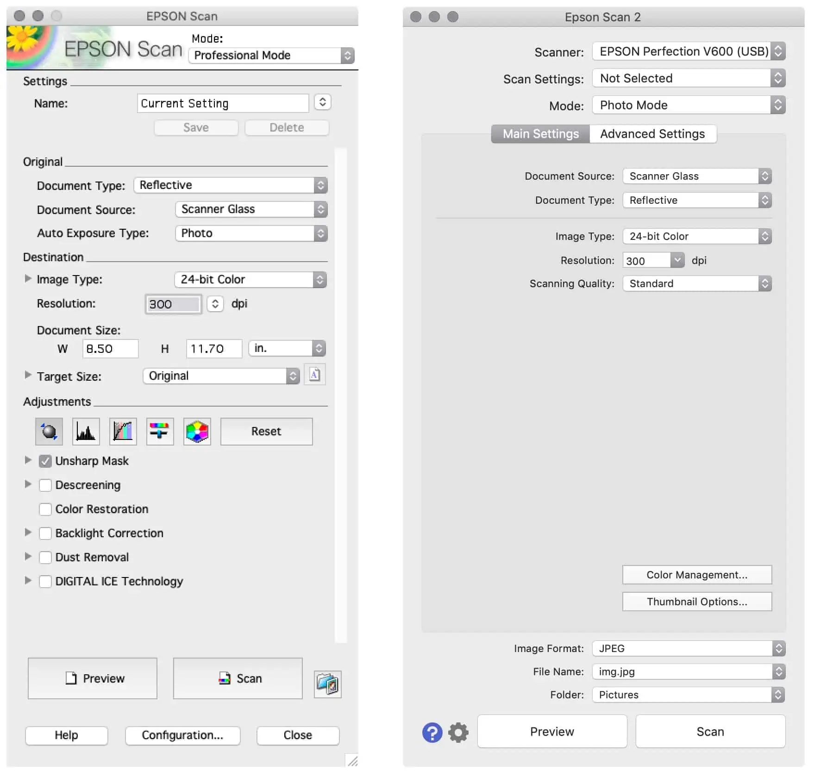
Task: Open the Scan Settings Not Selected dropdown
Action: [689, 78]
